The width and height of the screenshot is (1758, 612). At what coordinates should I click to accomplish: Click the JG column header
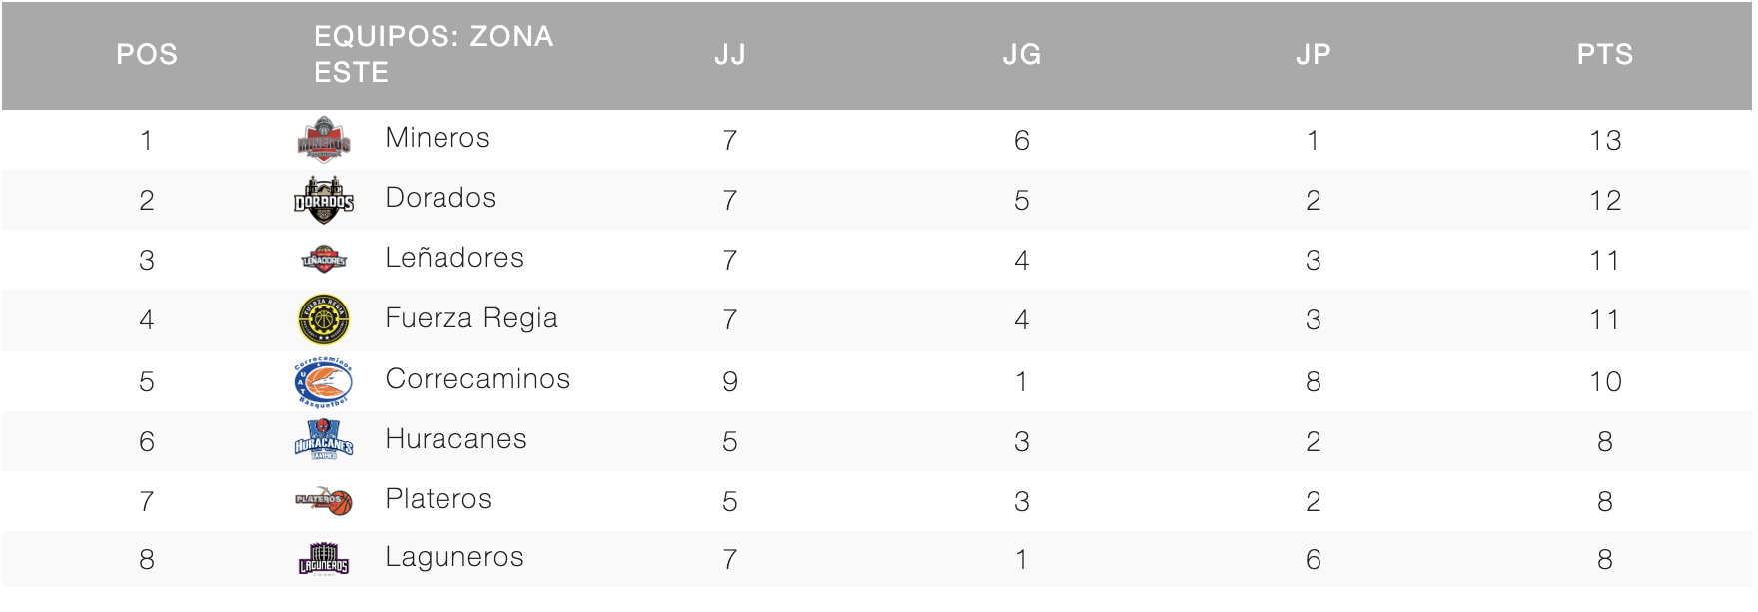click(1022, 55)
